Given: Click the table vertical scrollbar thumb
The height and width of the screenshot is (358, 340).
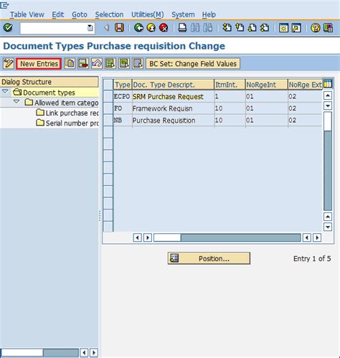Looking at the screenshot, I should [x=328, y=121].
